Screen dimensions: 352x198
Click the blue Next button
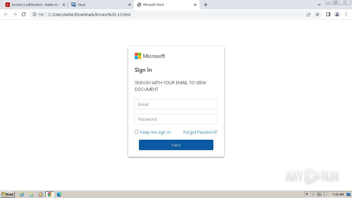click(x=176, y=145)
